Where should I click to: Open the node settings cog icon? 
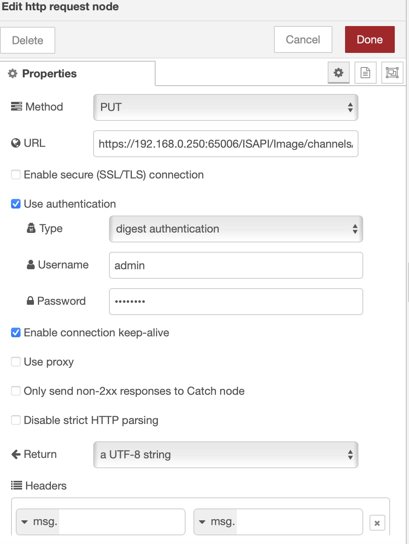(338, 73)
